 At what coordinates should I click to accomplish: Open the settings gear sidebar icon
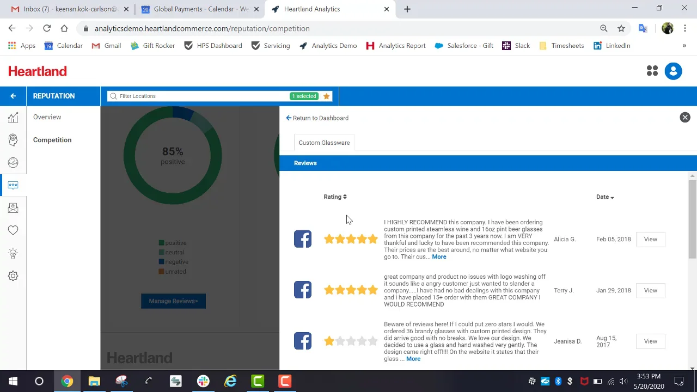(x=13, y=276)
